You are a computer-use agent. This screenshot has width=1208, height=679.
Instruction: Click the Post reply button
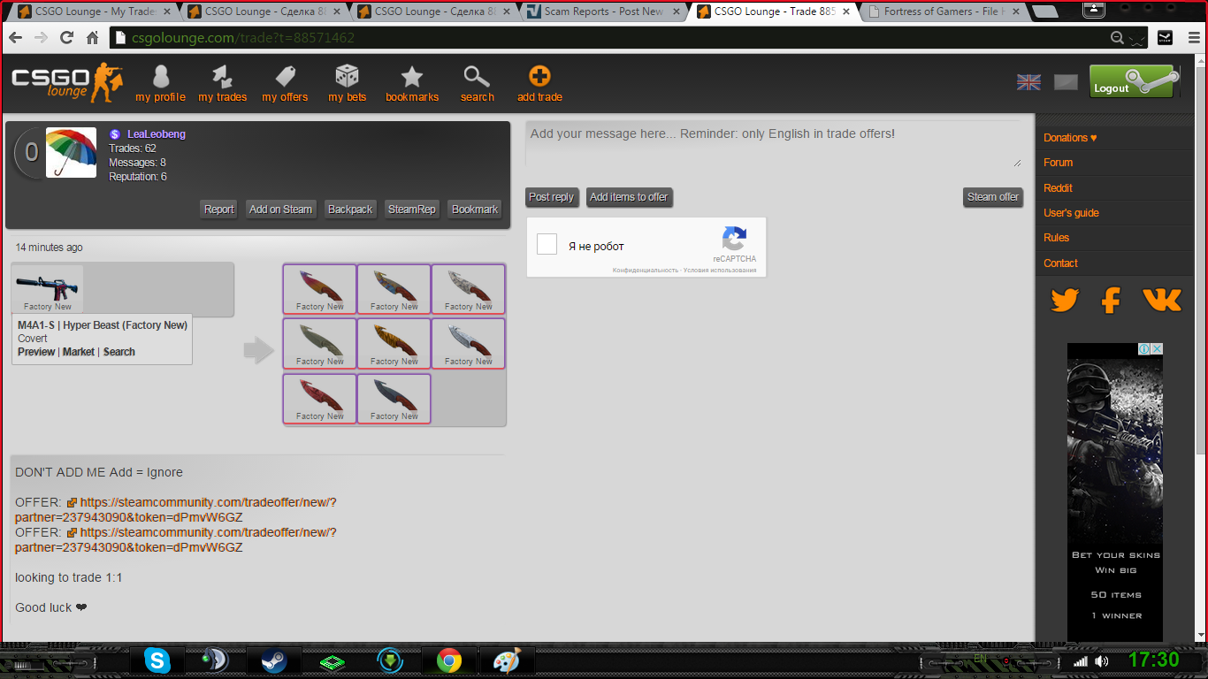click(x=551, y=197)
